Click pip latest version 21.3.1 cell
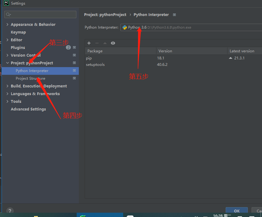The image size is (262, 217). click(x=239, y=58)
